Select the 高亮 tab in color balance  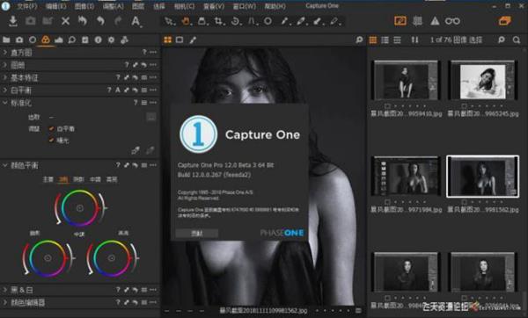click(112, 179)
